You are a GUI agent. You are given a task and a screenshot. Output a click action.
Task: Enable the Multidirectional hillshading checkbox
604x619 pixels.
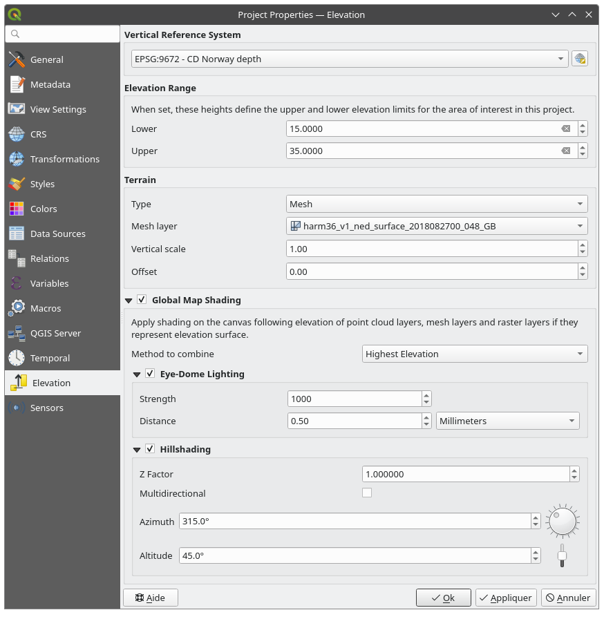pos(367,493)
